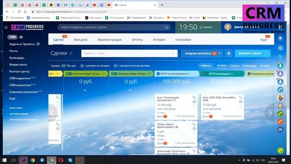Add deal in Назначен Skype column plus
This screenshot has height=164, width=291.
85,90
